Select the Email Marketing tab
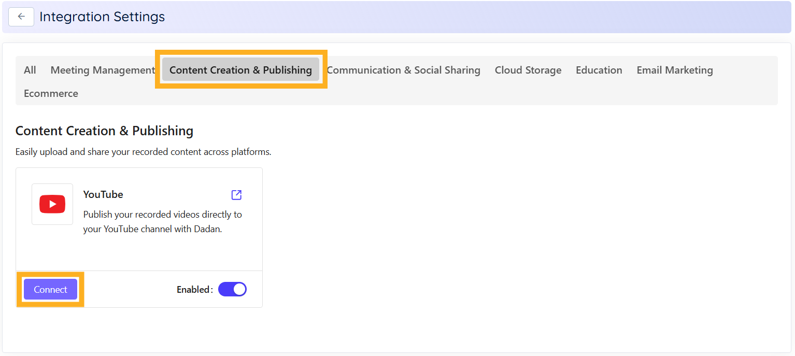Screen dimensions: 795x356 [x=674, y=69]
